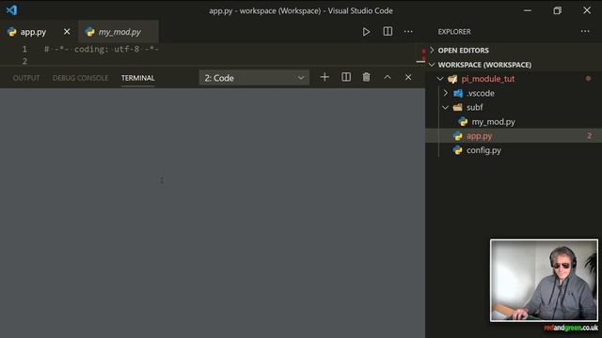Screen dimensions: 602x338
Task: Click the webcam video overlay
Action: coord(544,281)
